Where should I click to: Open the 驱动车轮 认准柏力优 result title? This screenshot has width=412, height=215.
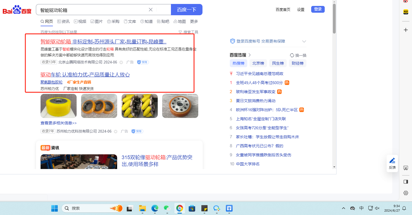click(x=85, y=75)
